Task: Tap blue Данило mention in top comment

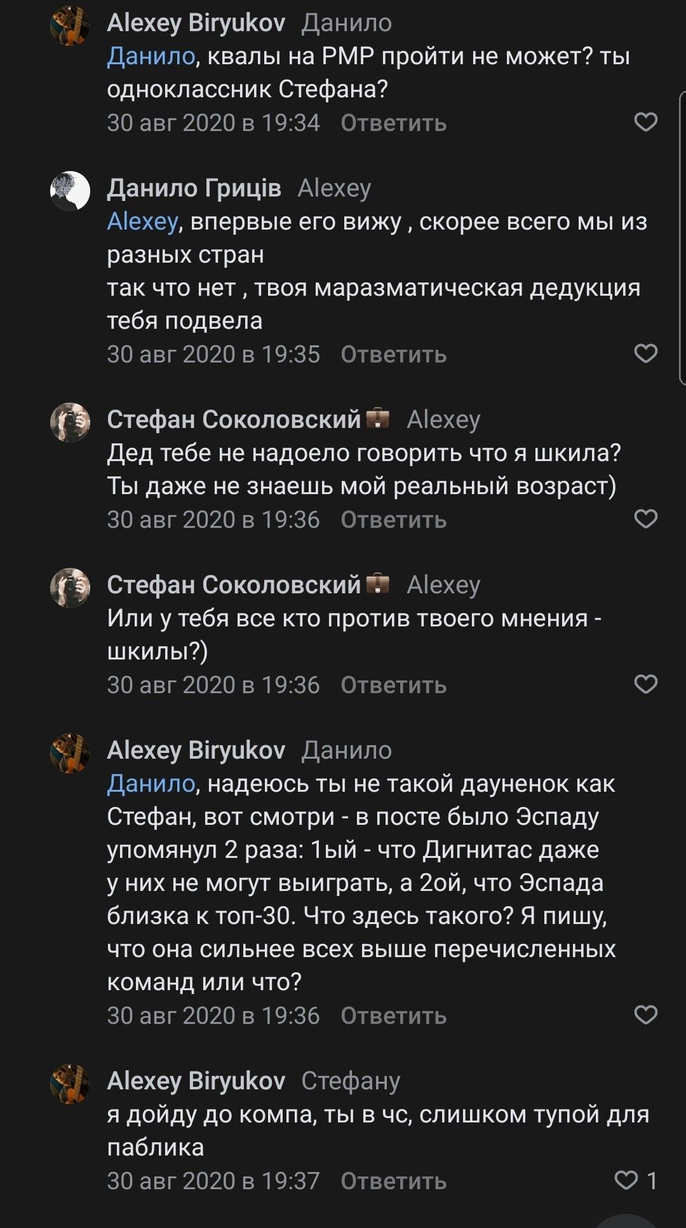Action: pos(151,57)
